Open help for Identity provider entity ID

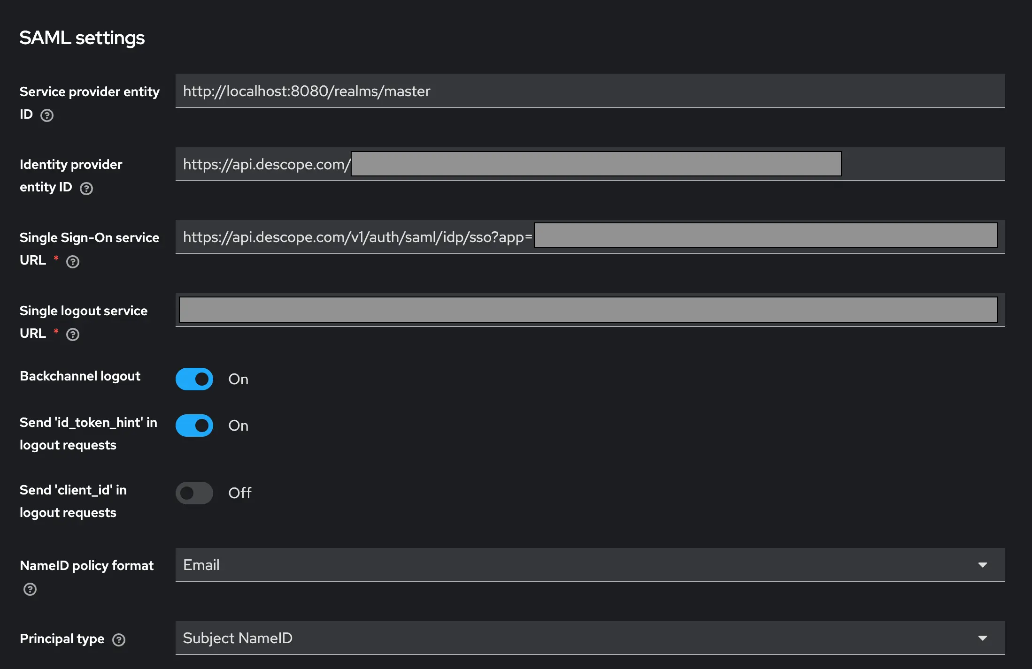(86, 189)
